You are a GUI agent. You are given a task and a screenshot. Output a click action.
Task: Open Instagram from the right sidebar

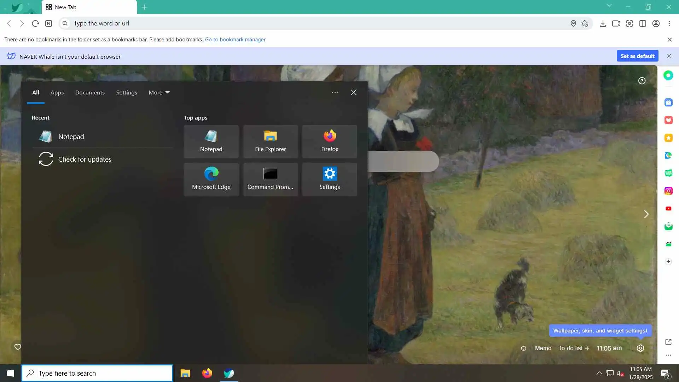pyautogui.click(x=668, y=191)
